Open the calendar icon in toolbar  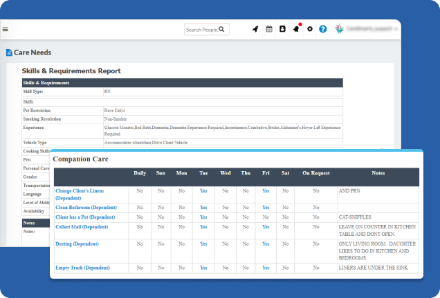point(269,29)
